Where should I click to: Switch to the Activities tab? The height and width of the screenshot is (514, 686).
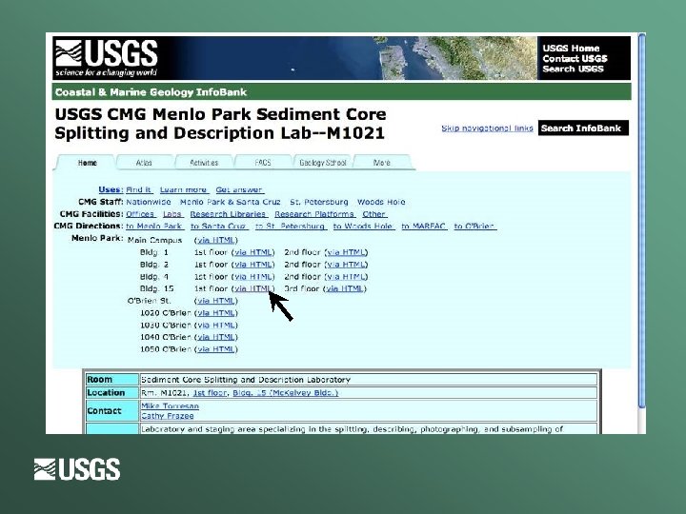point(204,163)
